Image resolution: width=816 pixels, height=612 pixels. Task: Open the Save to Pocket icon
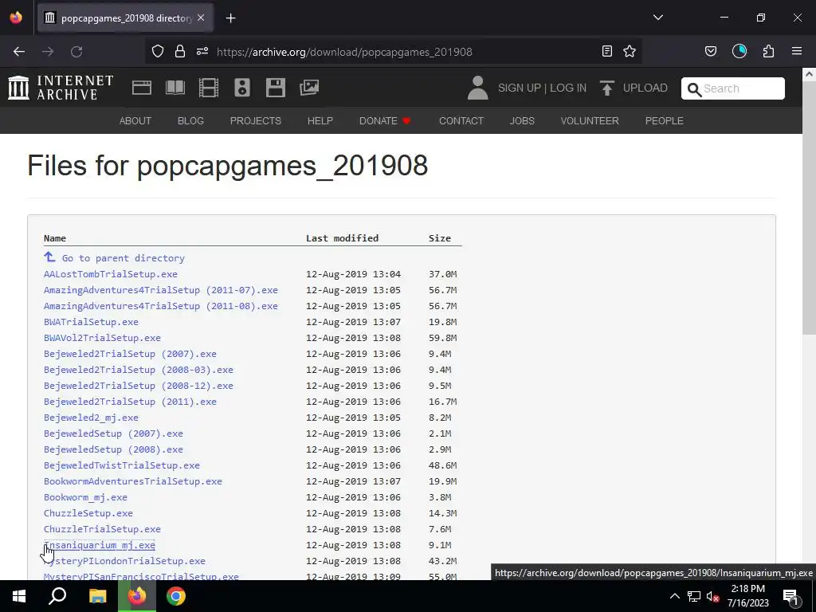[x=711, y=51]
